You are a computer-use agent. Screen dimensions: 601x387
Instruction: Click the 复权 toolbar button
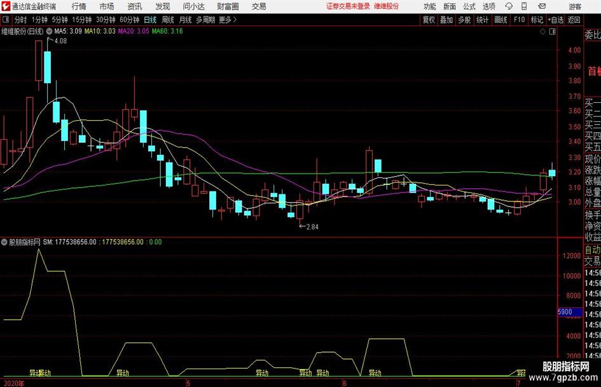(429, 20)
